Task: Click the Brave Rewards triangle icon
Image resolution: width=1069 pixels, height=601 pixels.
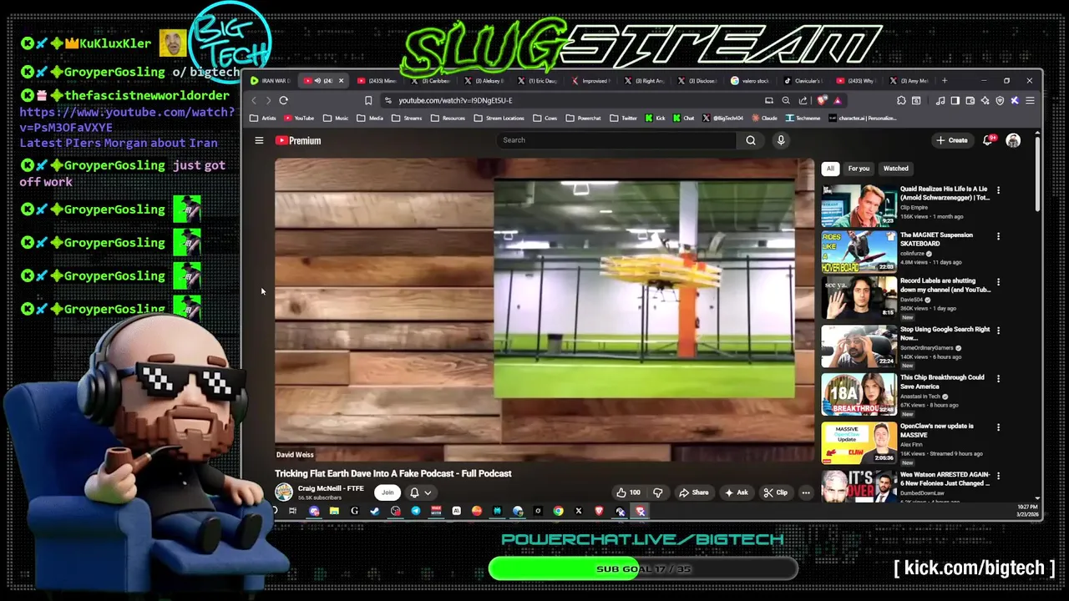Action: [837, 100]
